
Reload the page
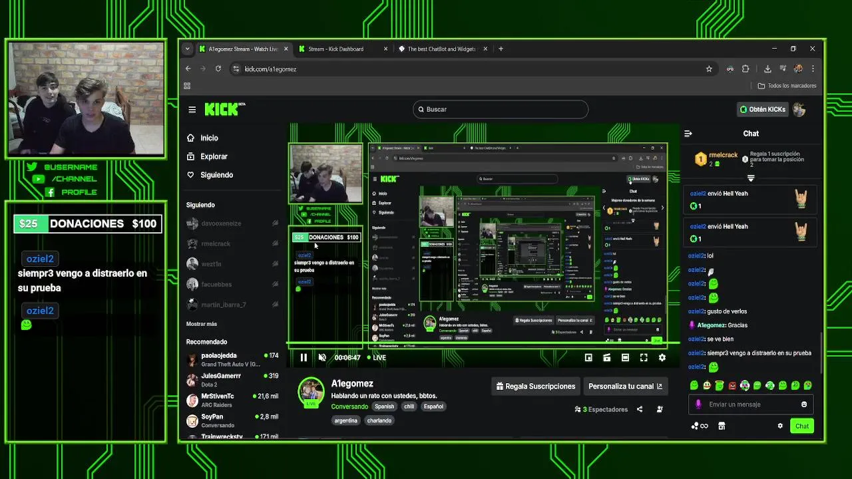coord(218,69)
